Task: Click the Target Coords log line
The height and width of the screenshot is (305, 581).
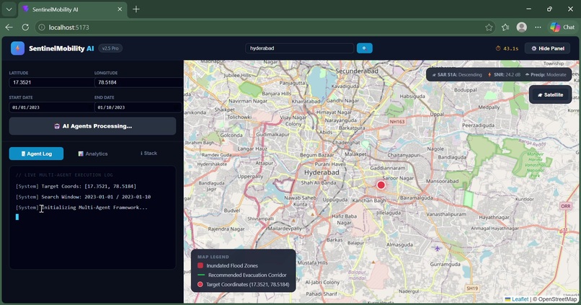Action: (76, 186)
